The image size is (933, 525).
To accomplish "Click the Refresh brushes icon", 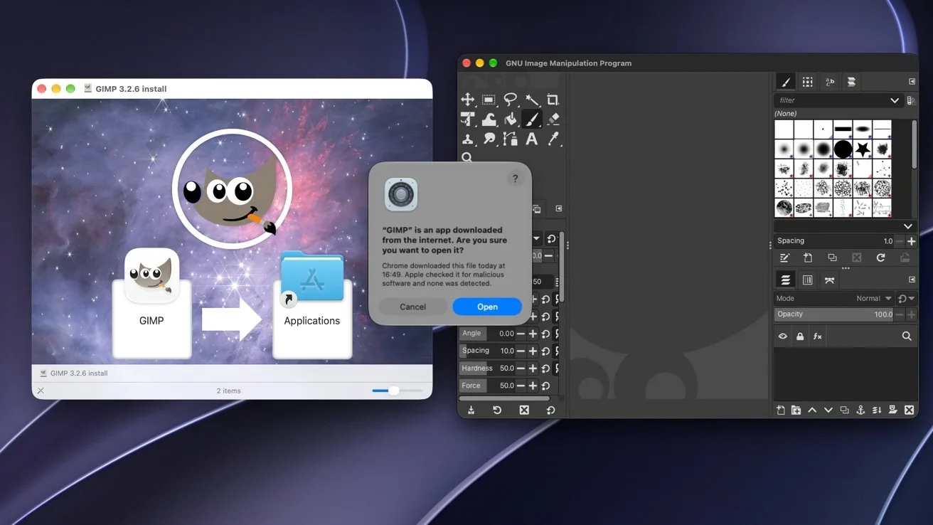I will click(880, 258).
